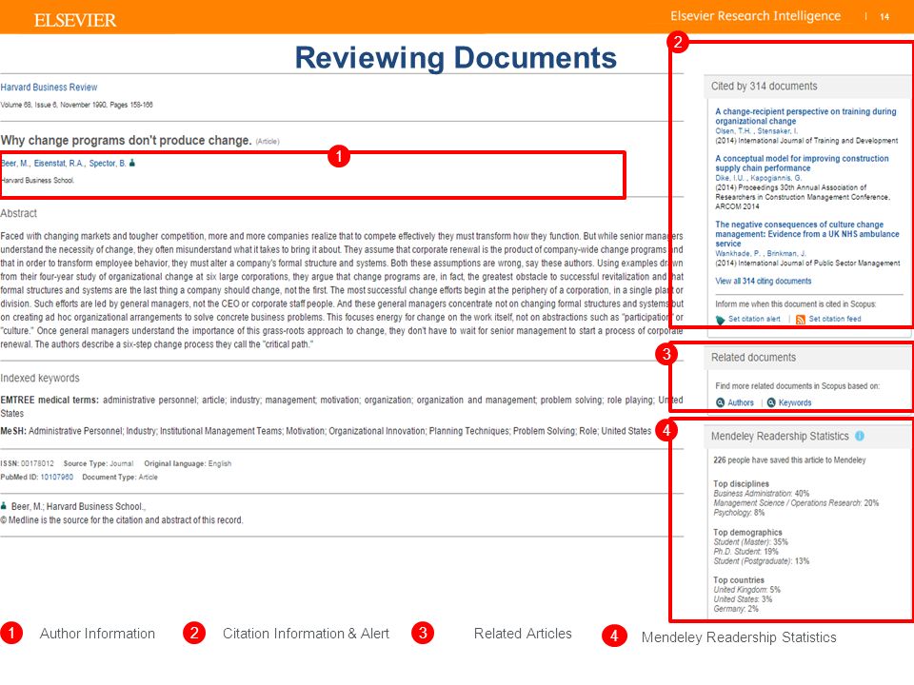
Task: Click the Set citation alert icon
Action: pyautogui.click(x=721, y=320)
